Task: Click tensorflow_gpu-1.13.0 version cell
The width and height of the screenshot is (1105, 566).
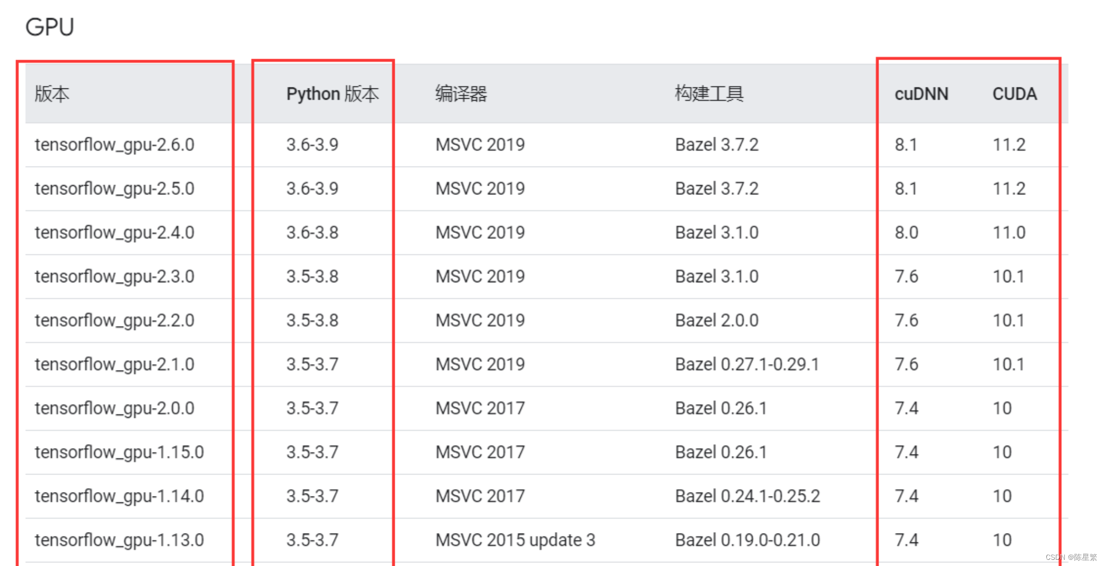Action: (x=119, y=540)
